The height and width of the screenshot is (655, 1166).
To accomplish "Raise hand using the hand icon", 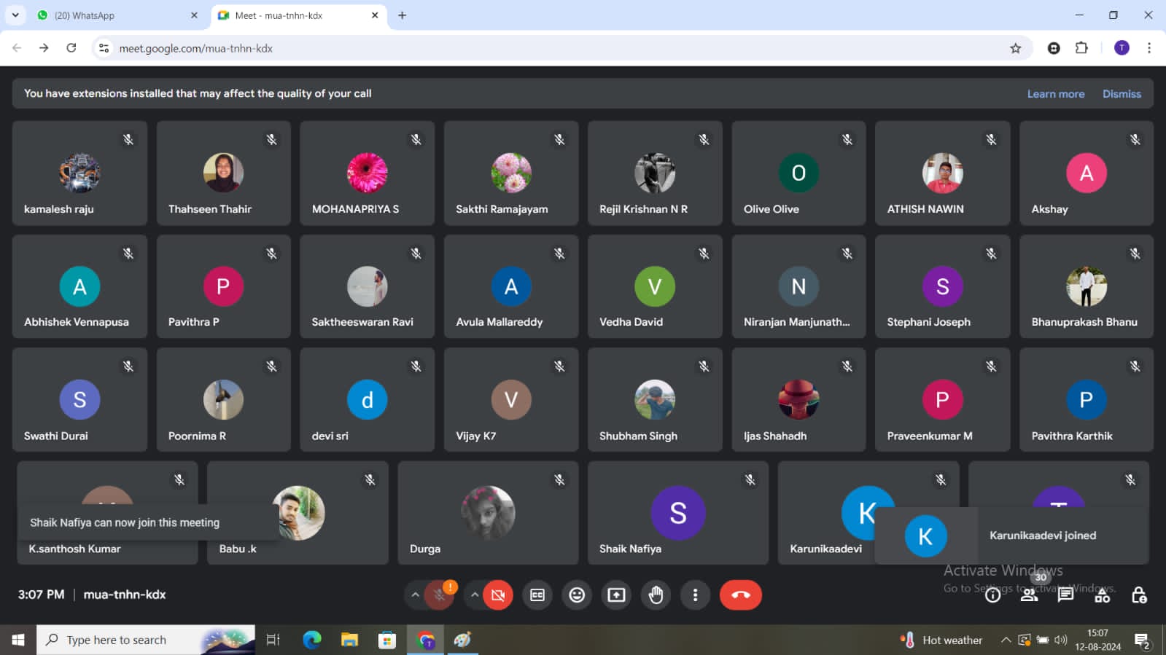I will point(656,595).
